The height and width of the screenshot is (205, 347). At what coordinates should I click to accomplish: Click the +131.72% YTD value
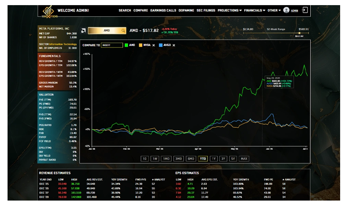(169, 32)
